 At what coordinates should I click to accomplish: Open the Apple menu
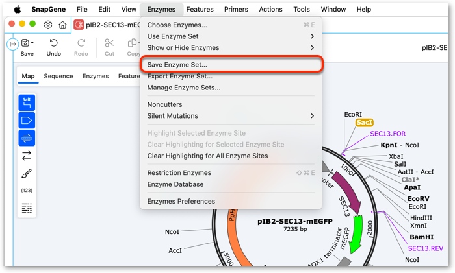pyautogui.click(x=18, y=10)
